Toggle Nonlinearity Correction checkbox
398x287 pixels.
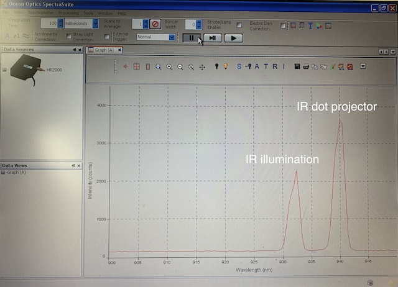coord(68,36)
